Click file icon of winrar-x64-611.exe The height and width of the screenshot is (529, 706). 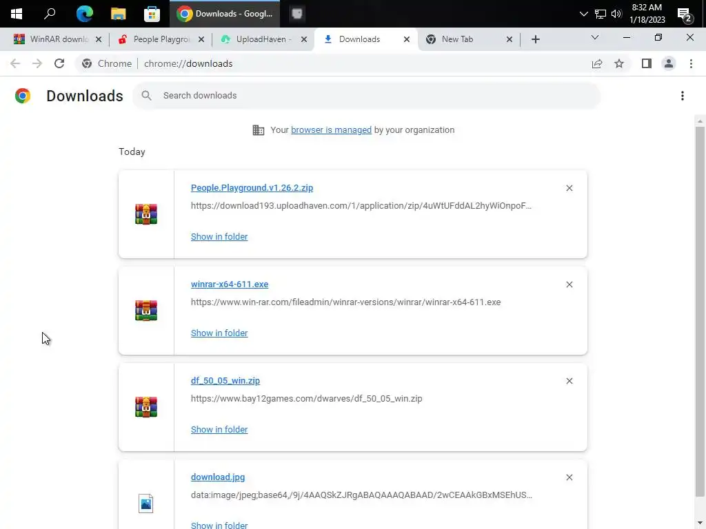click(x=146, y=311)
